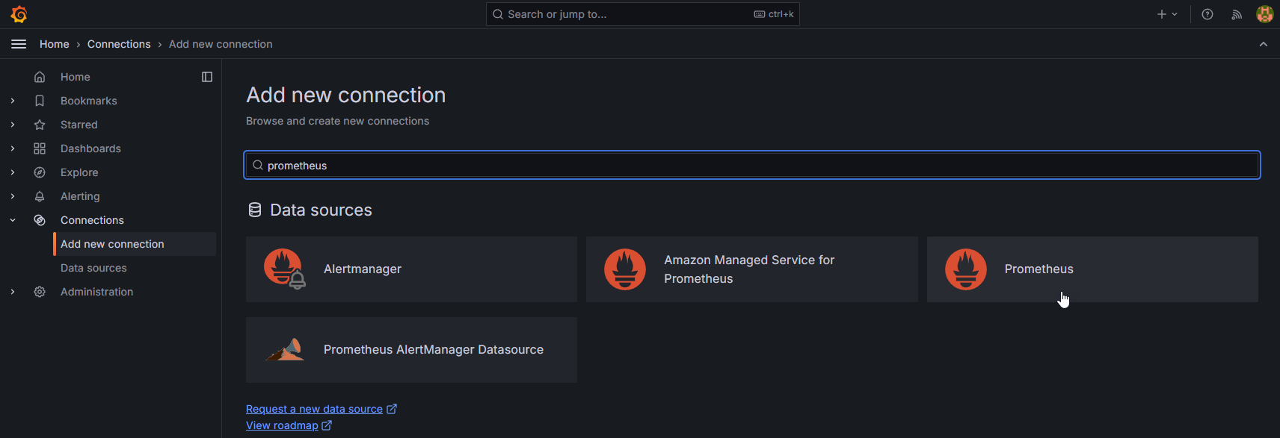Open the user profile avatar

pyautogui.click(x=1264, y=14)
